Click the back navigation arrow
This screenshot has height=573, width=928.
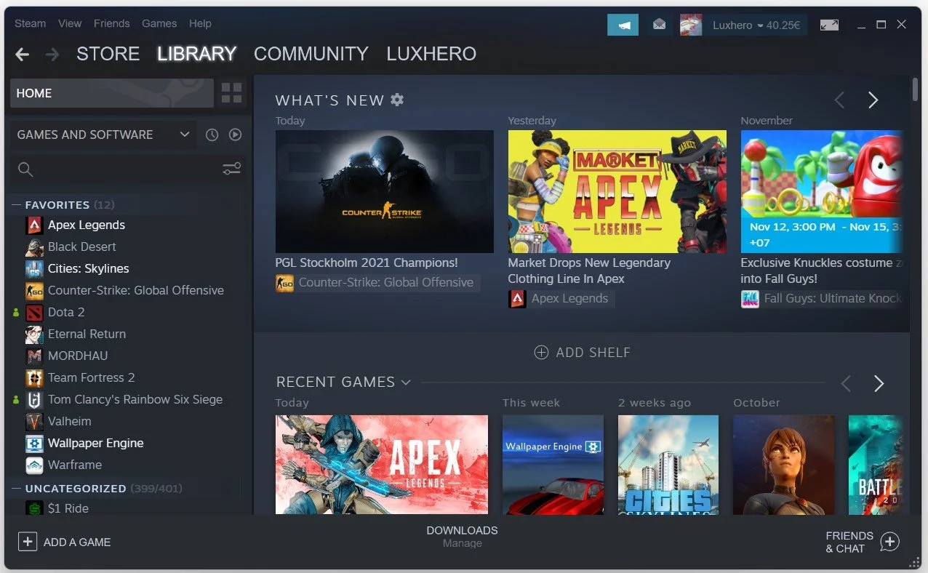(23, 55)
